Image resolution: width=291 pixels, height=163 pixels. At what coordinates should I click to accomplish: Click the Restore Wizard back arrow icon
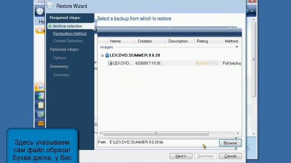tap(50, 5)
